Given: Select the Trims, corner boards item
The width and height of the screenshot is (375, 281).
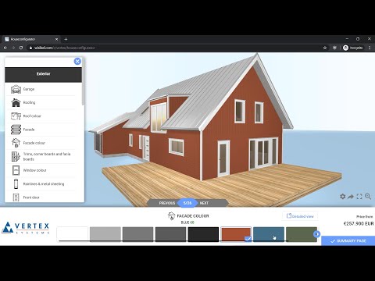Looking at the screenshot, I should pos(41,156).
